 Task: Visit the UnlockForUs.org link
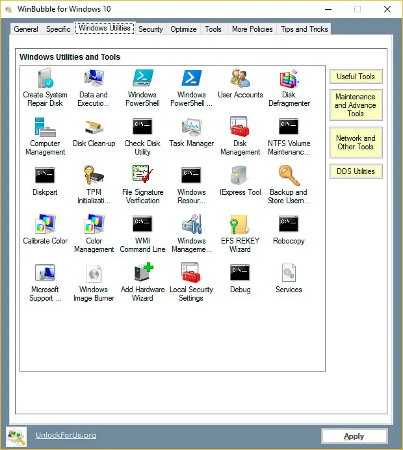click(x=66, y=435)
